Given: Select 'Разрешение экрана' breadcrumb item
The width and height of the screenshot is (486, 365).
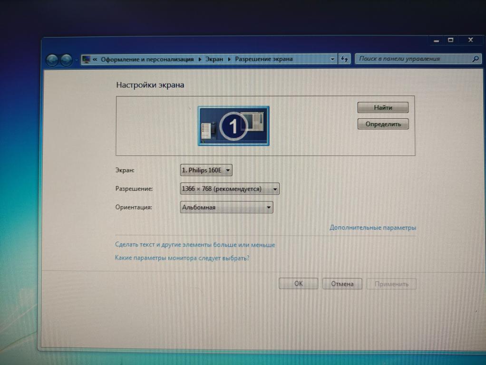Looking at the screenshot, I should pyautogui.click(x=264, y=58).
